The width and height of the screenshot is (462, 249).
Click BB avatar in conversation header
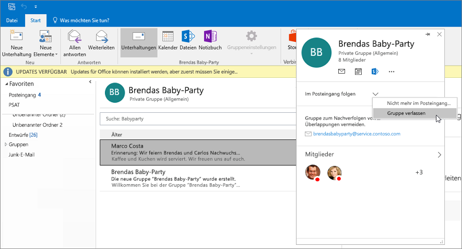tap(115, 92)
